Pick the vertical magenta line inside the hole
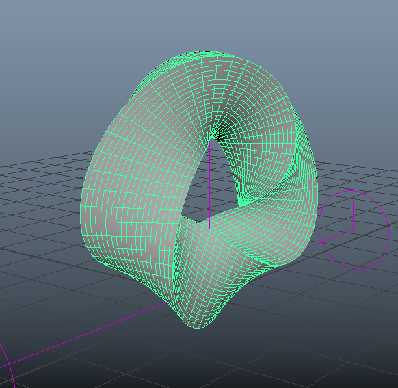This screenshot has height=388, width=398. [x=210, y=184]
